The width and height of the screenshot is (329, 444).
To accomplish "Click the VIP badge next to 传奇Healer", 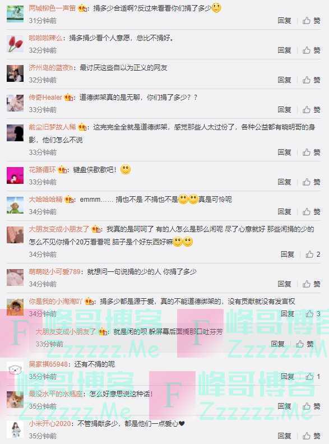I will click(68, 98).
